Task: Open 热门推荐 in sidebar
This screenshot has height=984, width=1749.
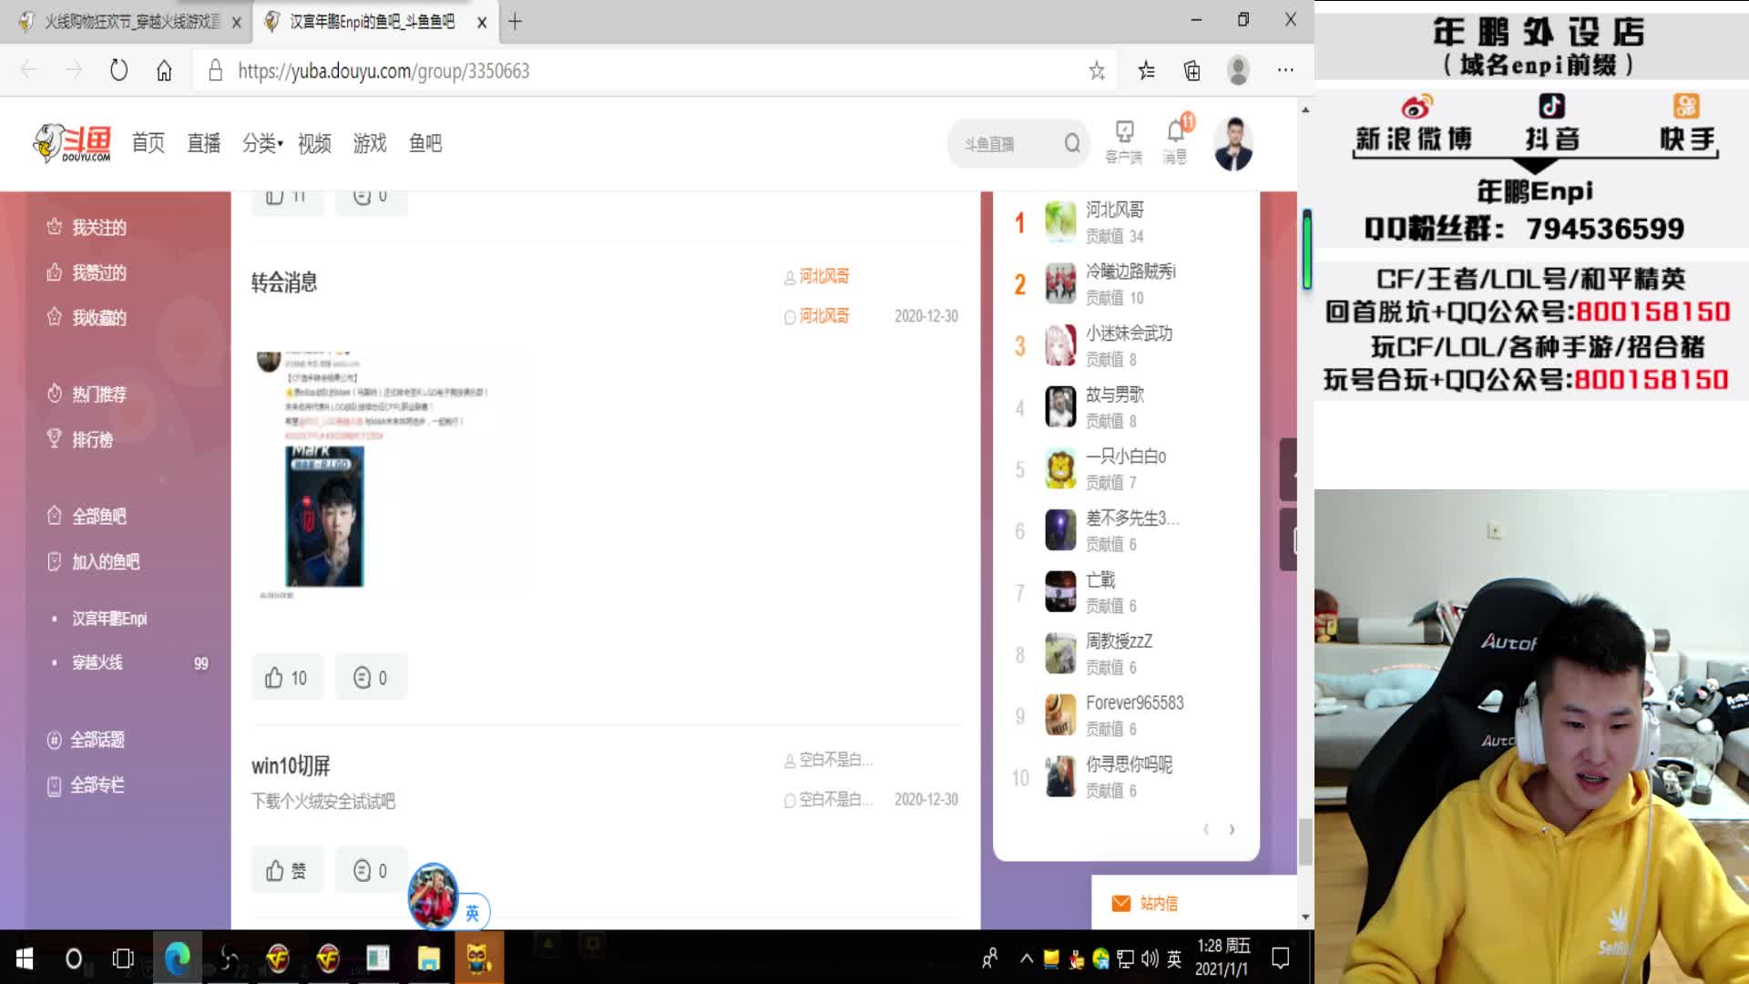Action: coord(87,394)
